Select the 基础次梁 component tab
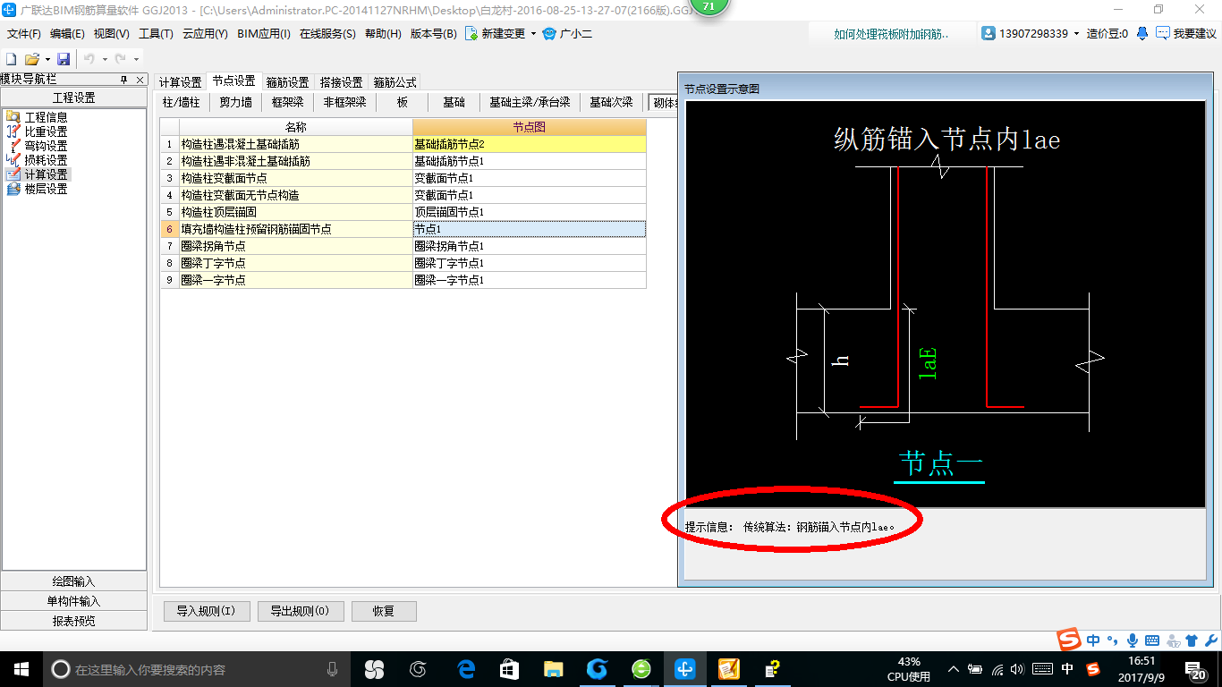Viewport: 1222px width, 687px height. (611, 102)
